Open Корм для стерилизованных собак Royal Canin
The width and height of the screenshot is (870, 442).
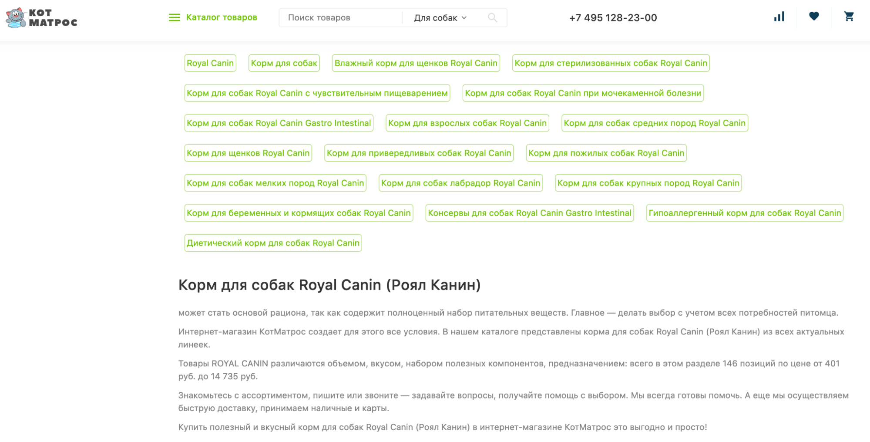[611, 63]
